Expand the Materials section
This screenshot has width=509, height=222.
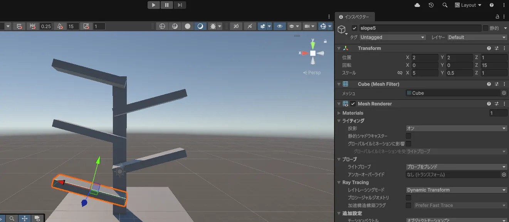click(339, 113)
